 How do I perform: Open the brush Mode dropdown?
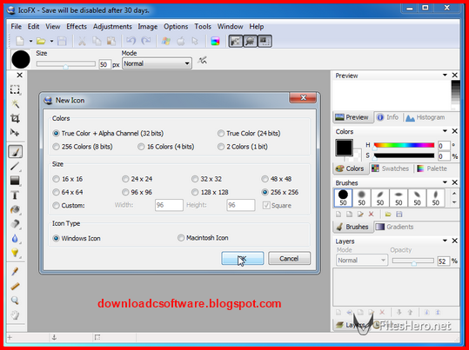tap(157, 63)
